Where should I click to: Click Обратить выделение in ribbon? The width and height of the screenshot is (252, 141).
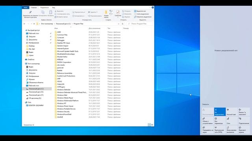point(143,17)
